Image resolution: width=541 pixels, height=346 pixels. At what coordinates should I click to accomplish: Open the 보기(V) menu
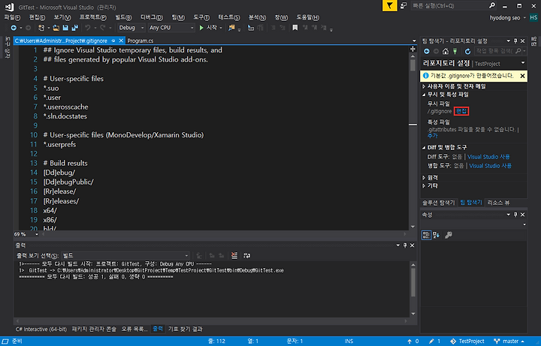62,17
